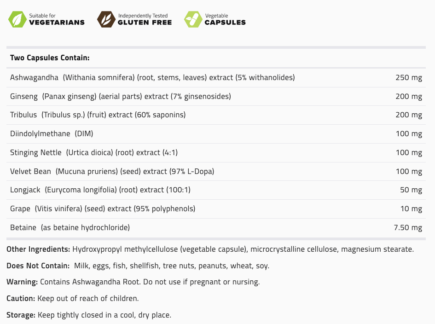Screen dimensions: 435x324
Task: Click the 'Two Capsules Contain:' heading
Action: 49,58
